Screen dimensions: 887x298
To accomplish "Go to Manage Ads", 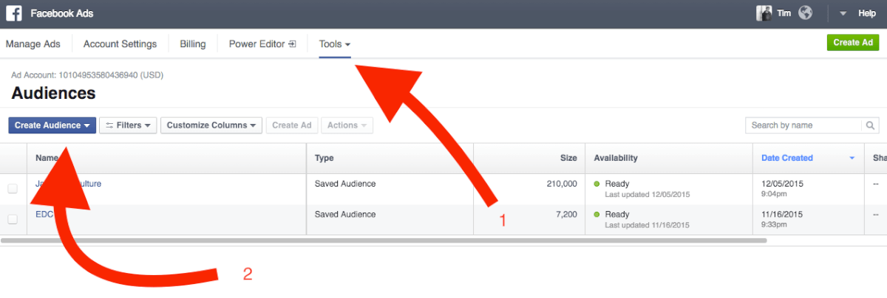I will [x=33, y=44].
